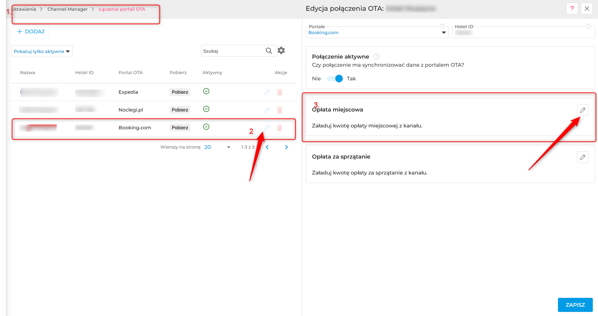Open table settings gear icon
The image size is (598, 316).
(281, 50)
